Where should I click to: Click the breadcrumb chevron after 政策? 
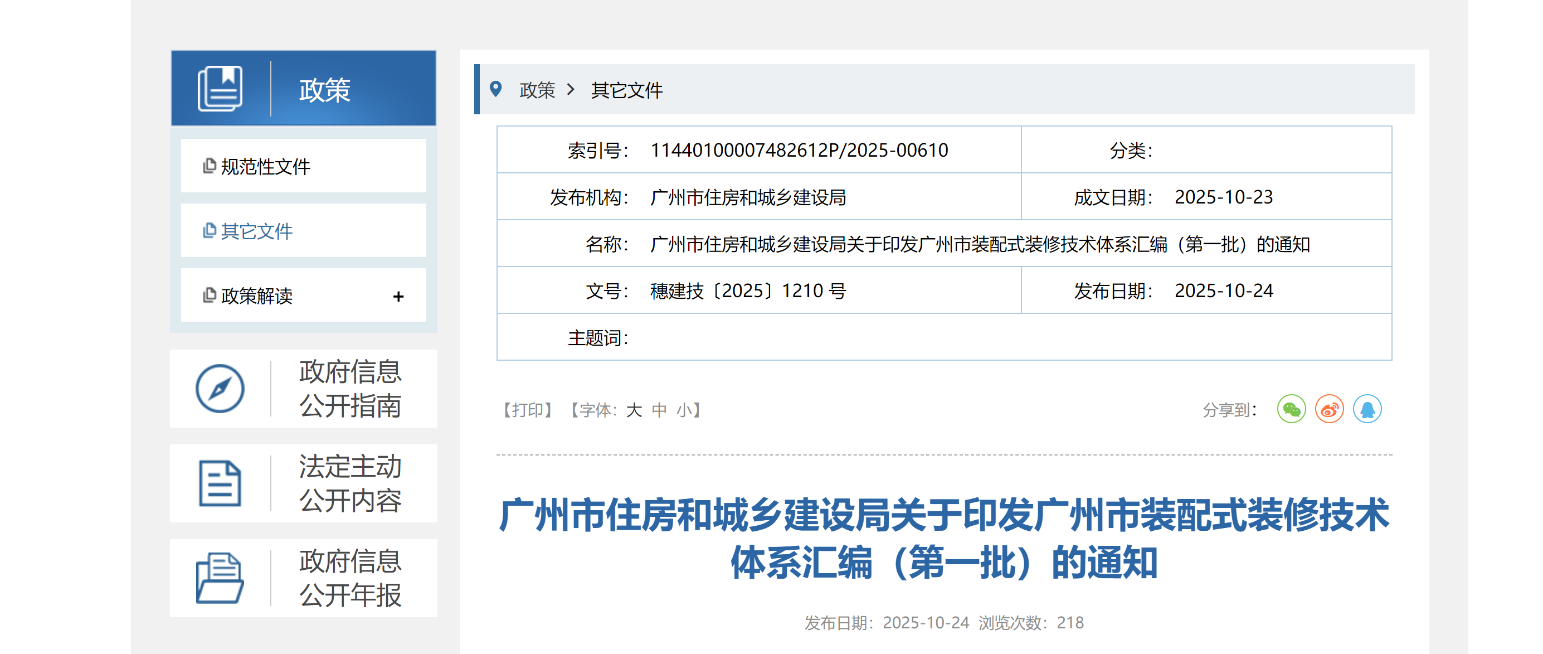click(x=571, y=90)
